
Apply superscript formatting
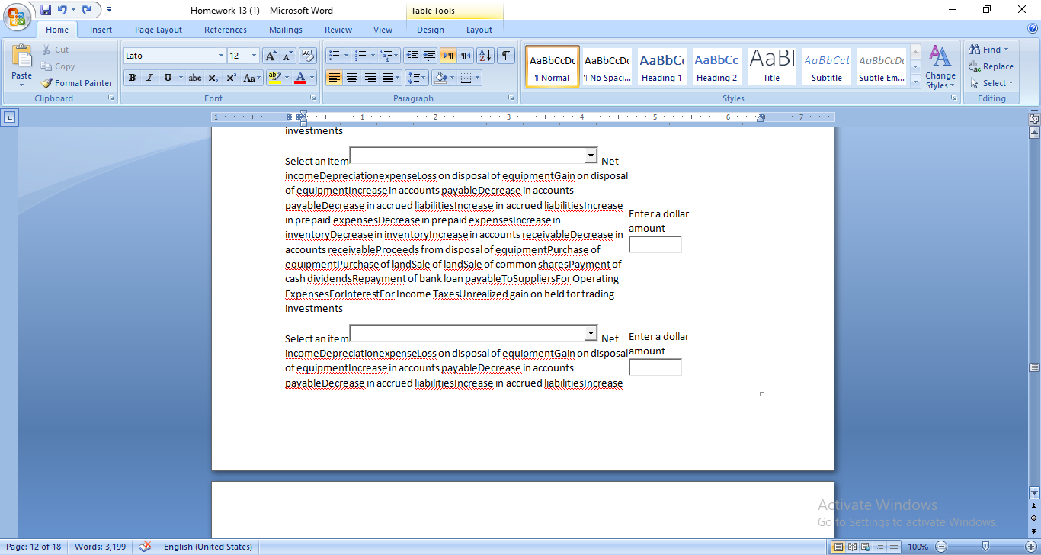point(231,78)
